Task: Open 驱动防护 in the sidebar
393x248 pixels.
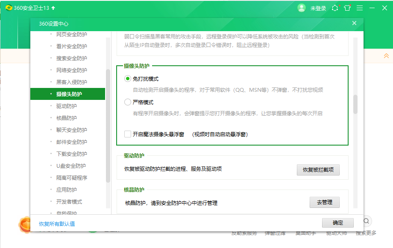Action: 67,106
